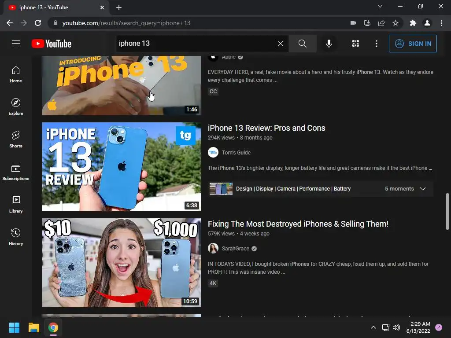
Task: Open the Chrome three-dot menu
Action: 441,23
